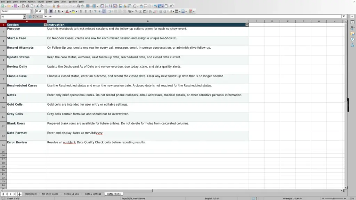Open the font name dropdown

click(x=31, y=11)
